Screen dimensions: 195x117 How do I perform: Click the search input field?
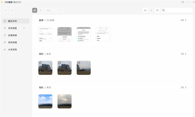pyautogui.click(x=177, y=10)
